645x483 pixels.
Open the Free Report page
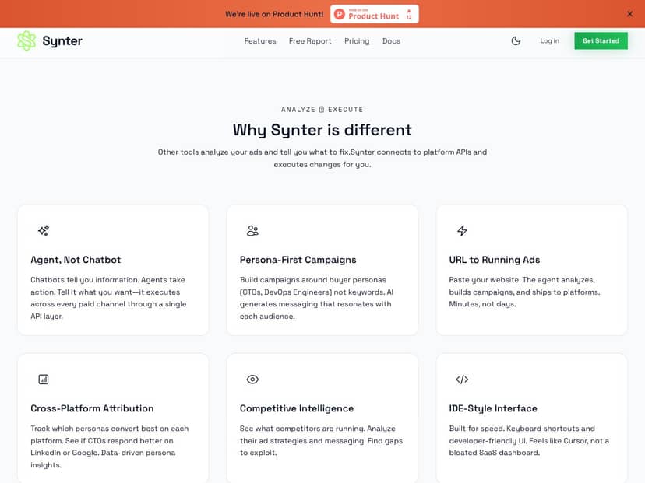tap(310, 41)
